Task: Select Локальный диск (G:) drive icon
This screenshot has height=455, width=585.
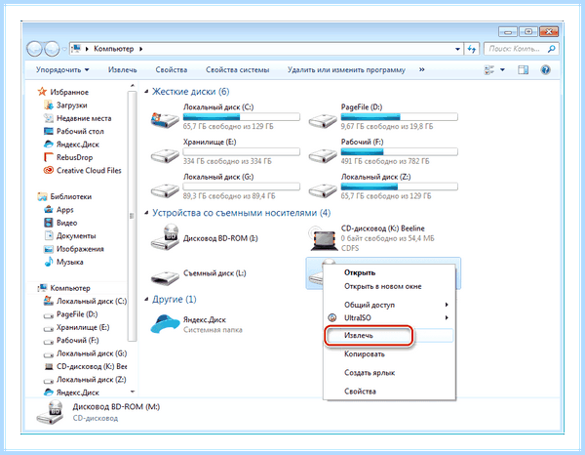Action: pyautogui.click(x=165, y=190)
